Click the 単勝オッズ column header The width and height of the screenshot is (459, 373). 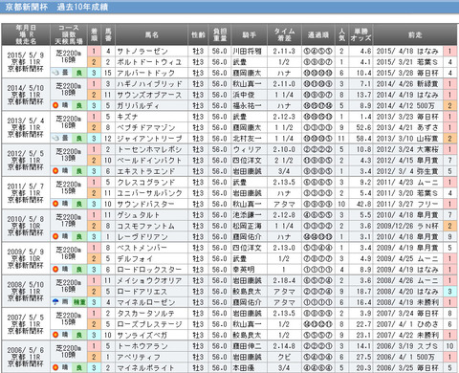361,34
